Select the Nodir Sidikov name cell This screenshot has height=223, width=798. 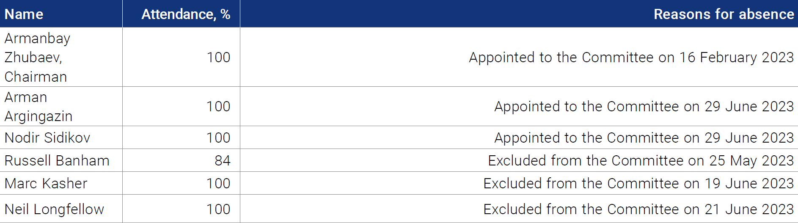pyautogui.click(x=61, y=138)
